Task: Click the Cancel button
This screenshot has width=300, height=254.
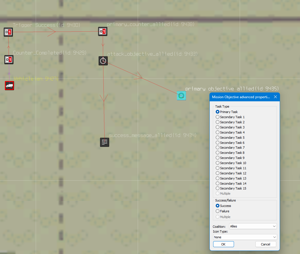Action: click(x=265, y=244)
